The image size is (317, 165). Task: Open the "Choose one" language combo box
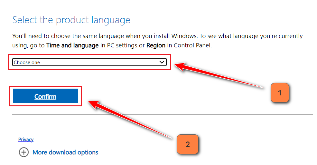point(89,62)
